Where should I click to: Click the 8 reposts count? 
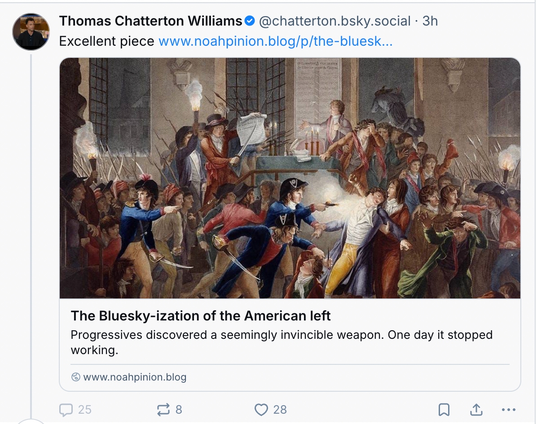click(x=179, y=410)
